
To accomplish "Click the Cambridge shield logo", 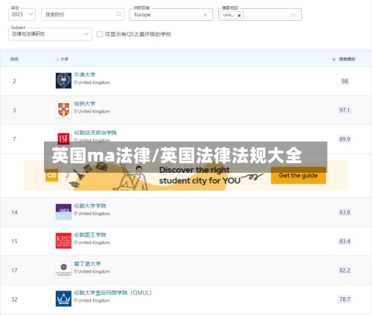I will point(63,109).
